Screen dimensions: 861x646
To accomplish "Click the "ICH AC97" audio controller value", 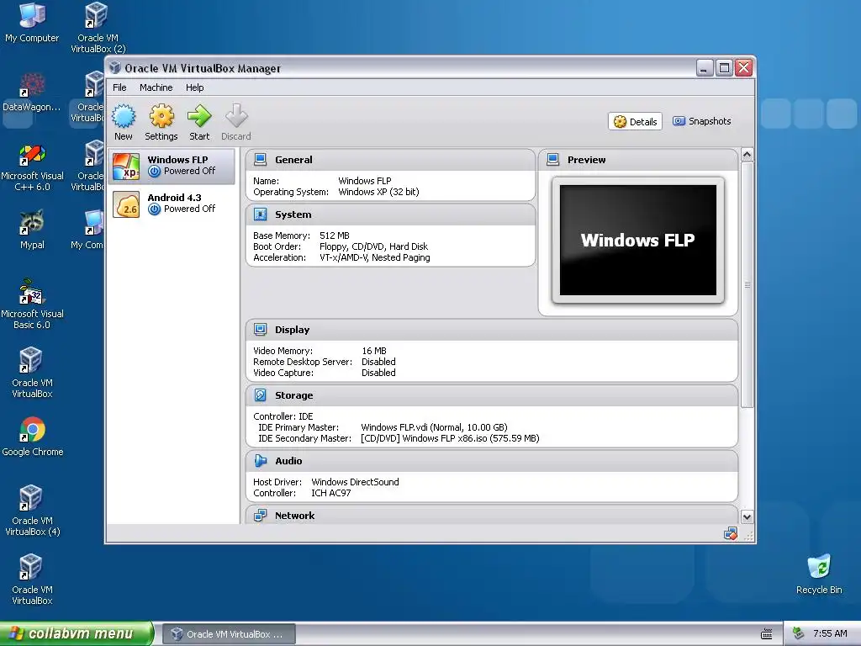I will [331, 493].
